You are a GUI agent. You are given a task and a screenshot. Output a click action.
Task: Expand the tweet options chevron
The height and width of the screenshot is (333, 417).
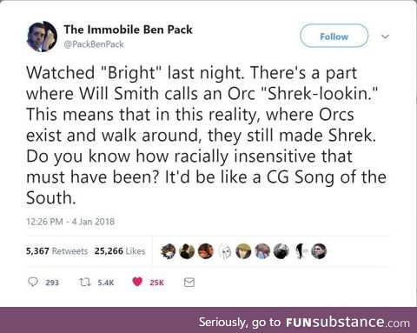[385, 37]
